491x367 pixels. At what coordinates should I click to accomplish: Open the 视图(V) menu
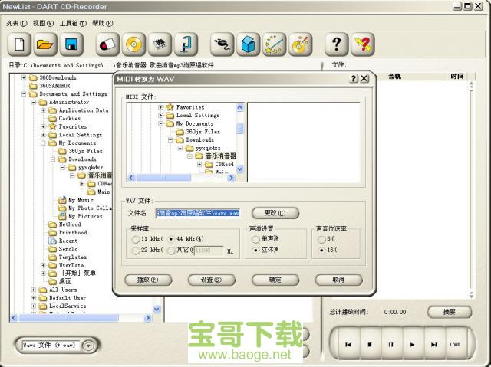43,23
